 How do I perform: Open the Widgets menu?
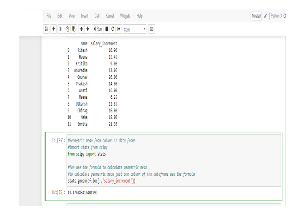[x=125, y=16]
